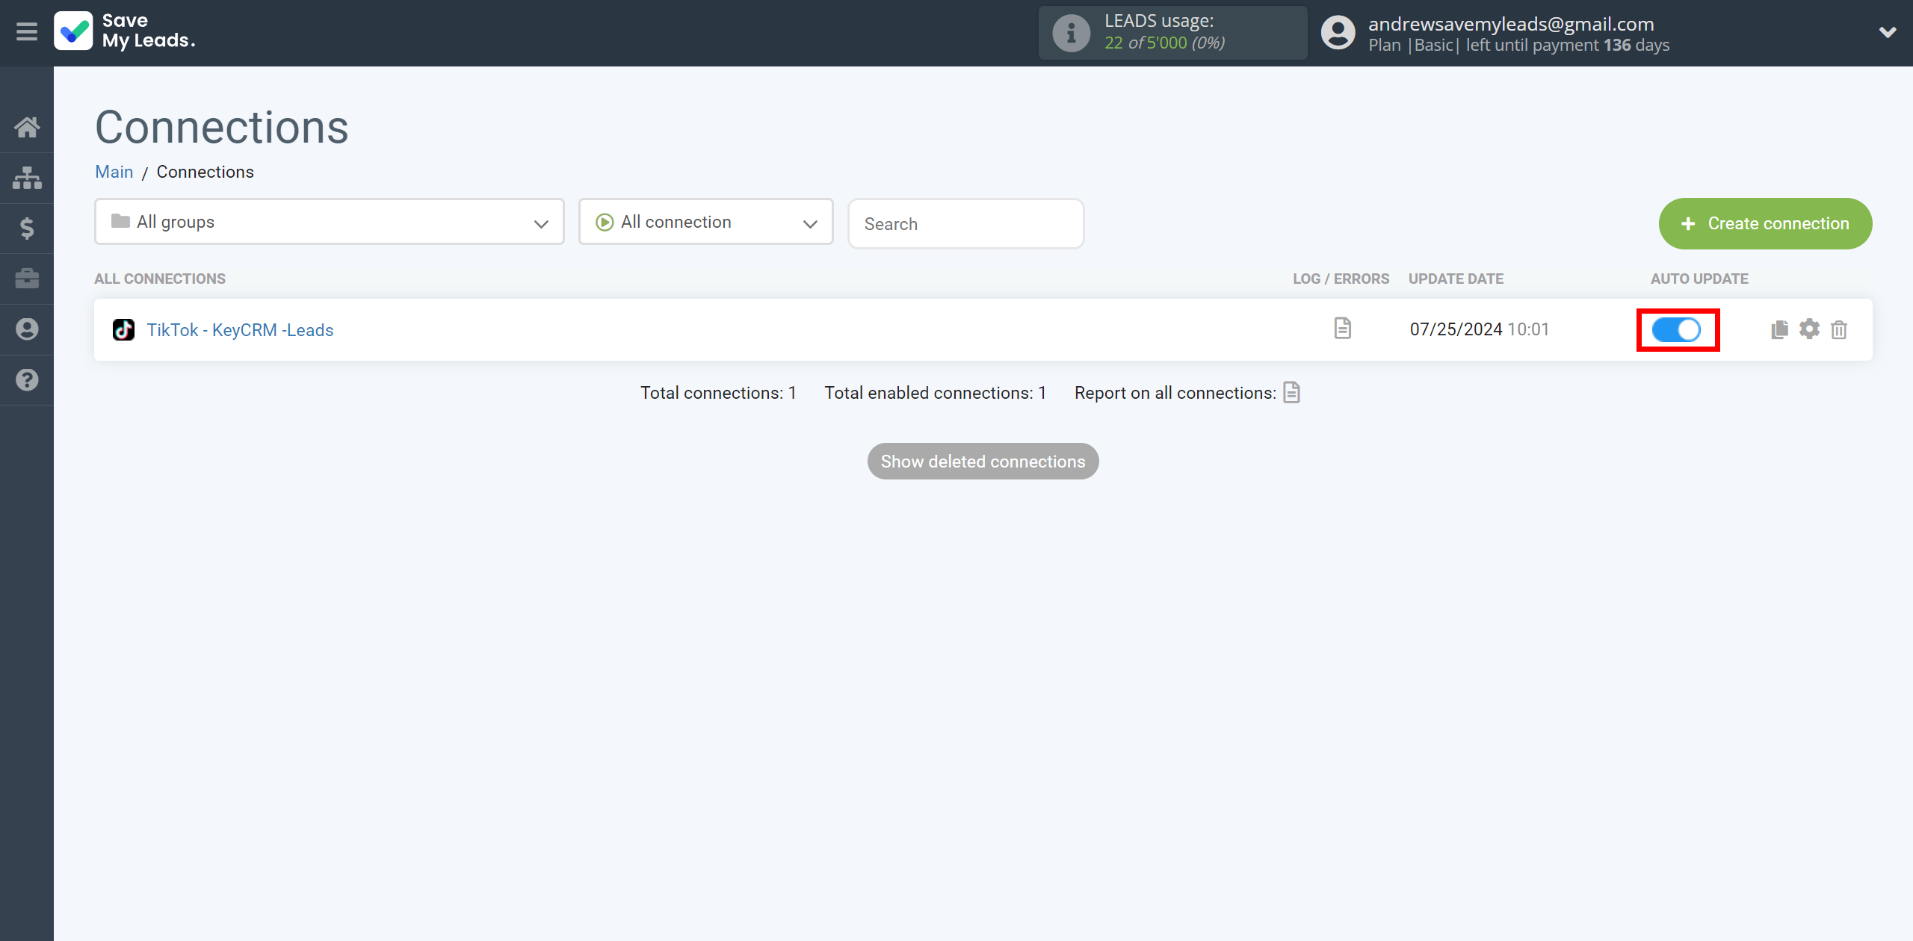Click Show deleted connections button
This screenshot has height=941, width=1913.
coord(983,461)
